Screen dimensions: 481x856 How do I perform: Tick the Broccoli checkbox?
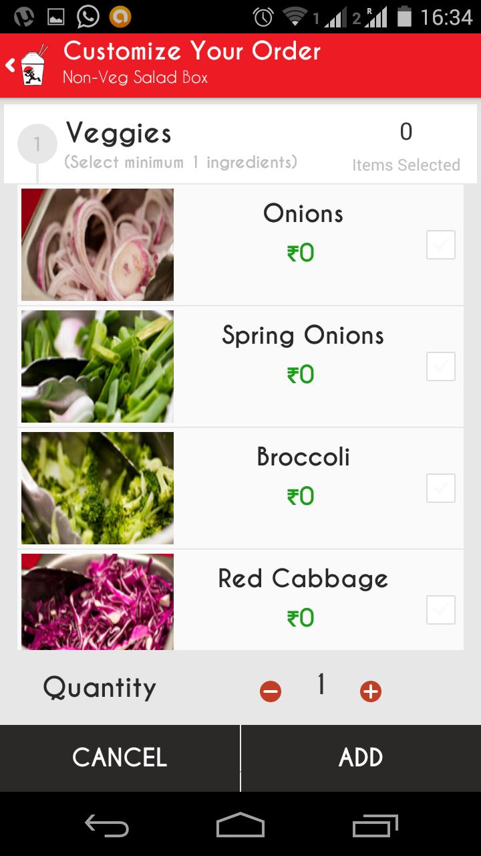pos(441,488)
